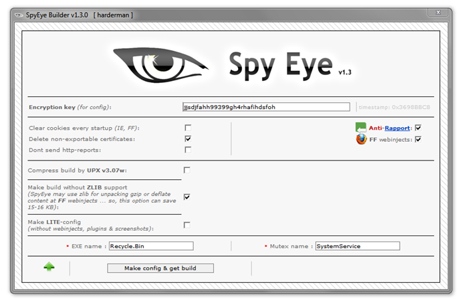Screen dimensions: 464x305
Task: Click the timestamp 0x3698BBC8 text
Action: (x=394, y=107)
